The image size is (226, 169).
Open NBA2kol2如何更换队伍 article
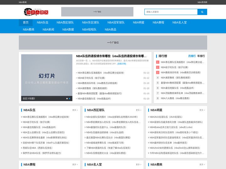(x=175, y=148)
